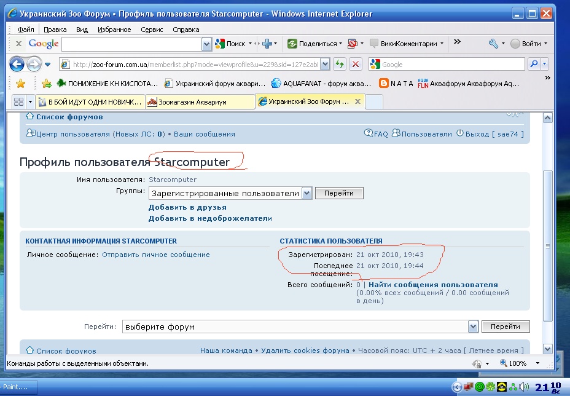Viewport: 570px width, 396px height.
Task: Click Google toolbar Share button icon
Action: (x=292, y=44)
